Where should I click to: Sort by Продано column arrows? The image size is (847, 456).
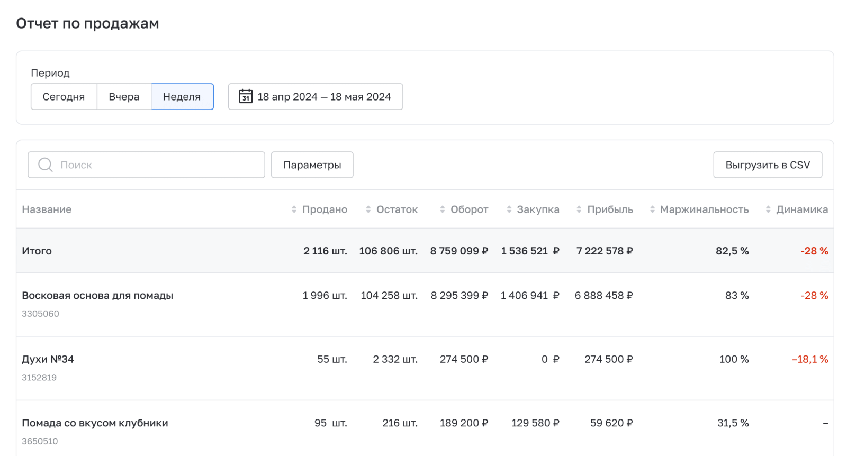(x=294, y=209)
